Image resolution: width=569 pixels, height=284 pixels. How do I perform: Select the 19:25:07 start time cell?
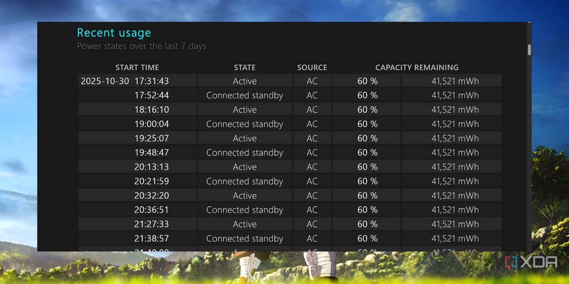pos(137,138)
